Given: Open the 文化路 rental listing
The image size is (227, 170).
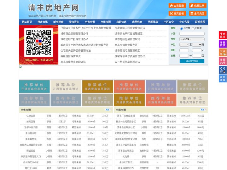Looking at the screenshot, I should click(x=126, y=156).
